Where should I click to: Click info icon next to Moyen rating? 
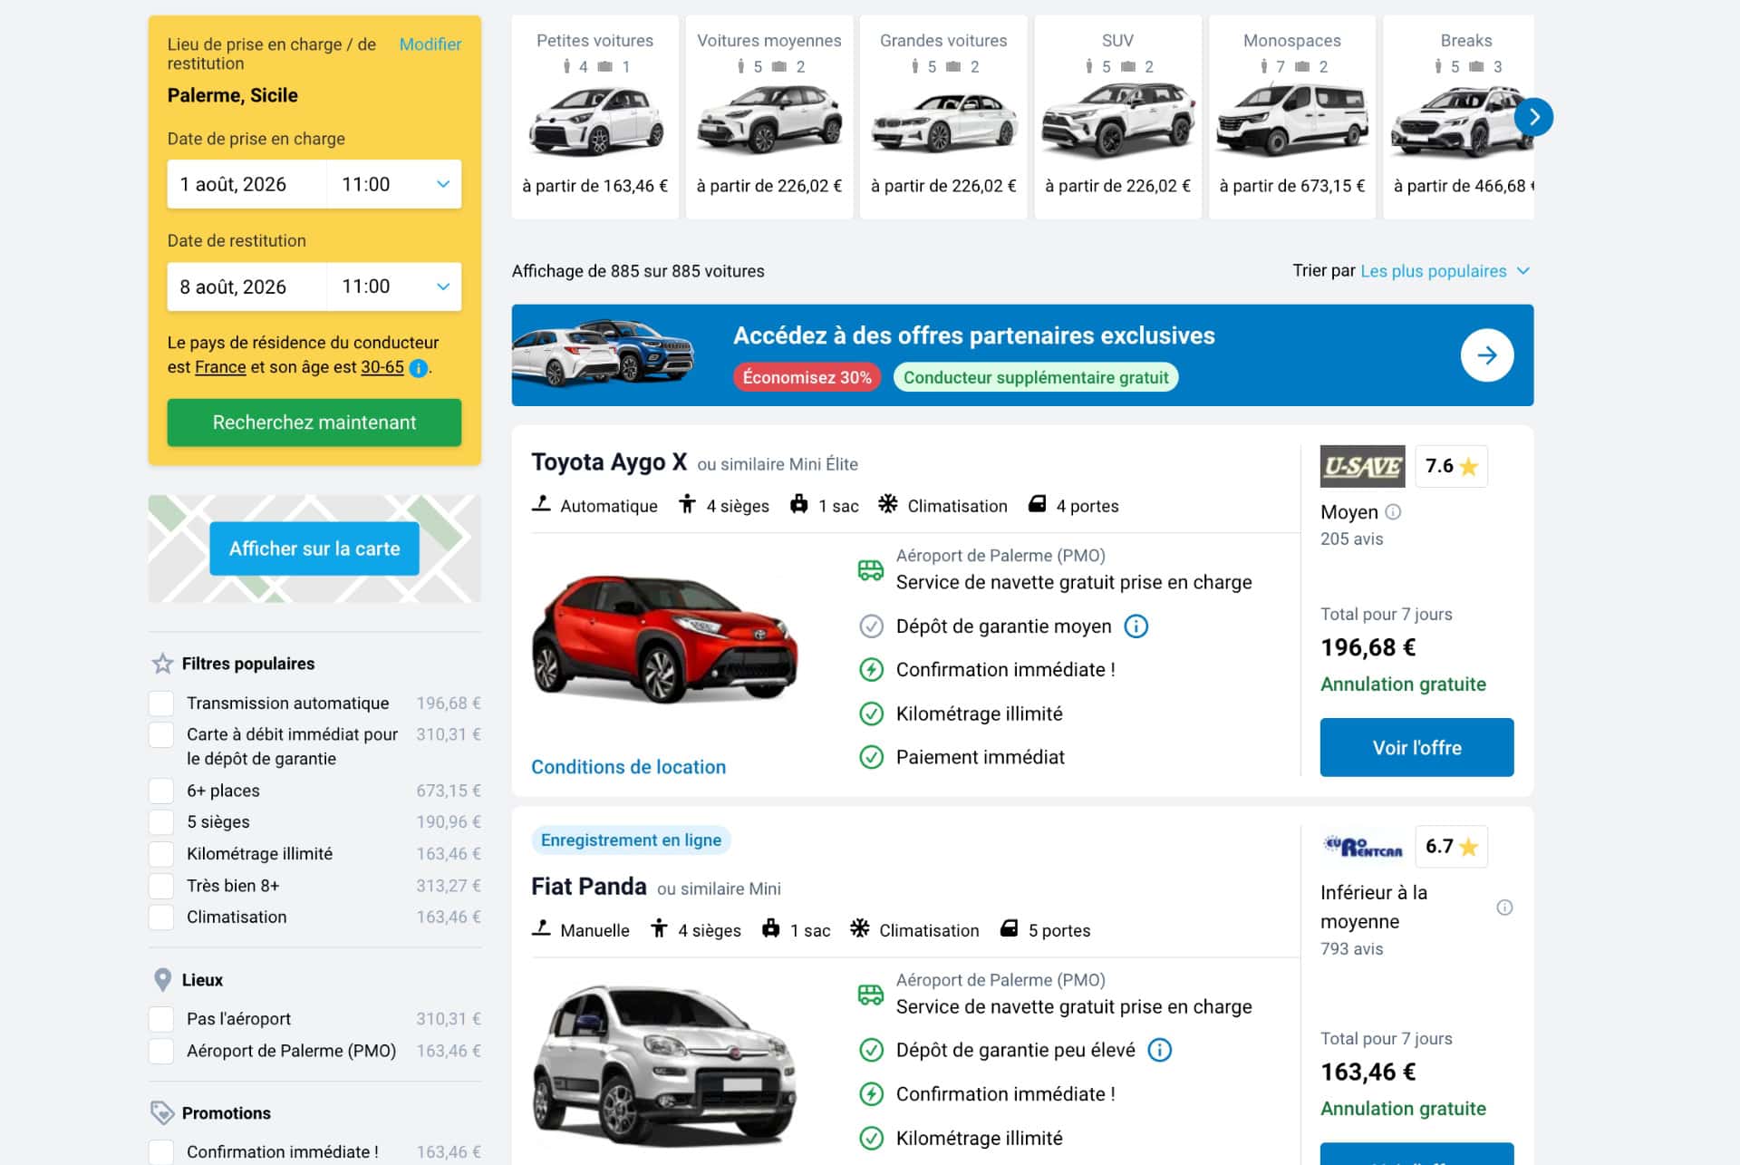[1394, 512]
